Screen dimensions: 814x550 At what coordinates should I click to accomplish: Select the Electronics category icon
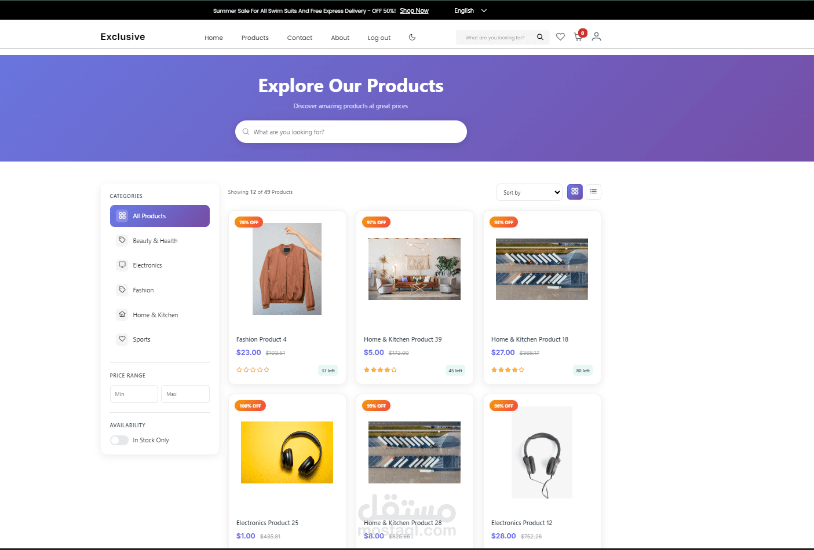pos(122,265)
